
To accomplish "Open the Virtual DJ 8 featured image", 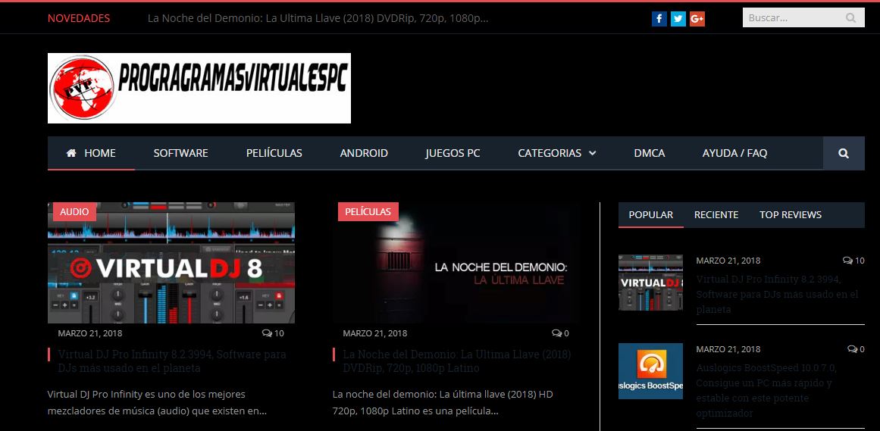I will 171,263.
